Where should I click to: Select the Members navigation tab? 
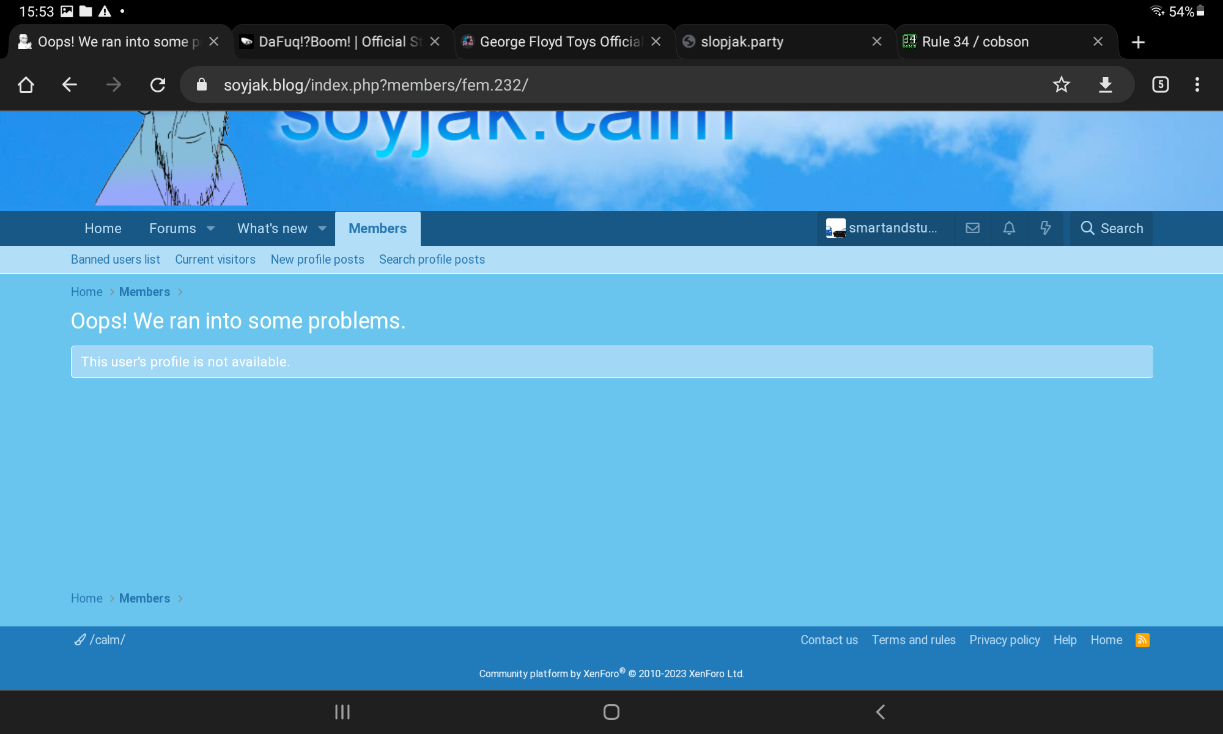point(377,229)
